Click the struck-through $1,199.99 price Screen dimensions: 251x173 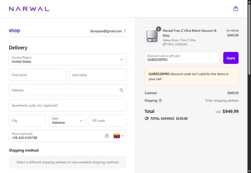pos(233,31)
